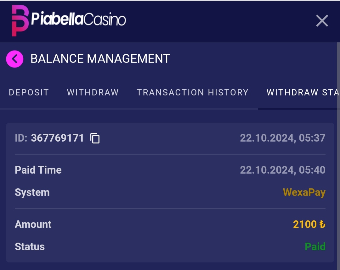The image size is (340, 270).
Task: Open the Deposit tab
Action: click(x=29, y=92)
